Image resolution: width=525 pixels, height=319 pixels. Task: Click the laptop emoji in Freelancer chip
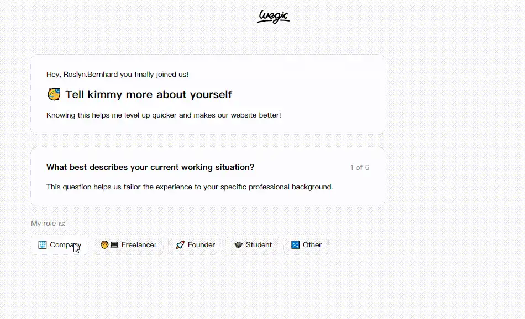point(114,244)
